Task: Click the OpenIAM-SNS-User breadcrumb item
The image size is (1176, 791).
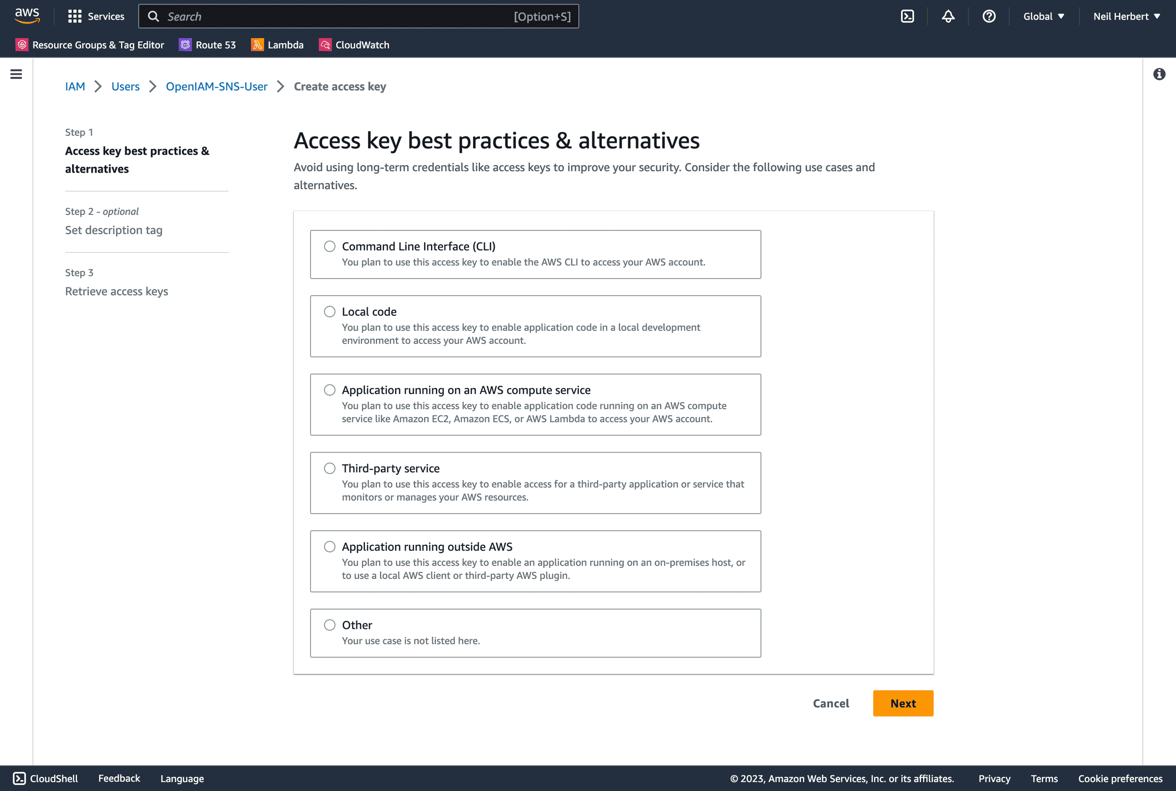Action: [x=216, y=86]
